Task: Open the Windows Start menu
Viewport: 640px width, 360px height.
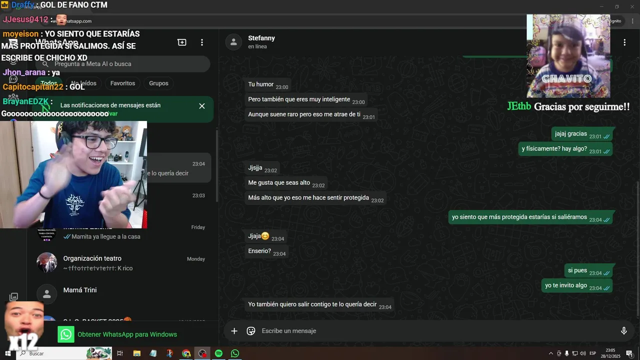Action: click(8, 353)
